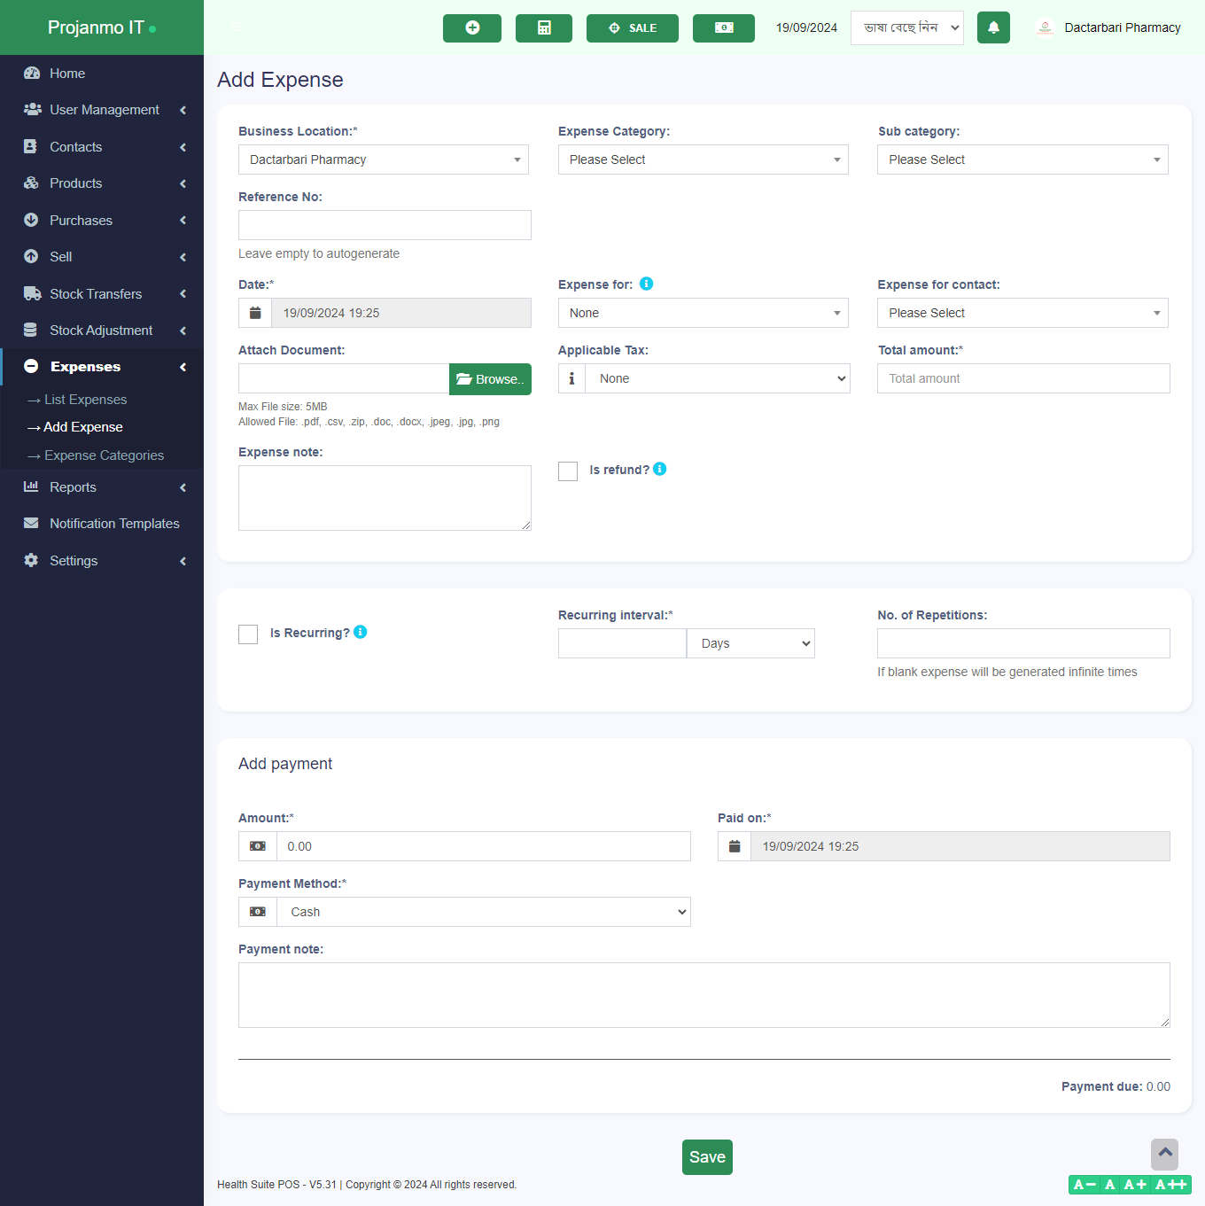Screen dimensions: 1205x1206
Task: Open the calculator icon in the top toolbar
Action: pyautogui.click(x=543, y=27)
